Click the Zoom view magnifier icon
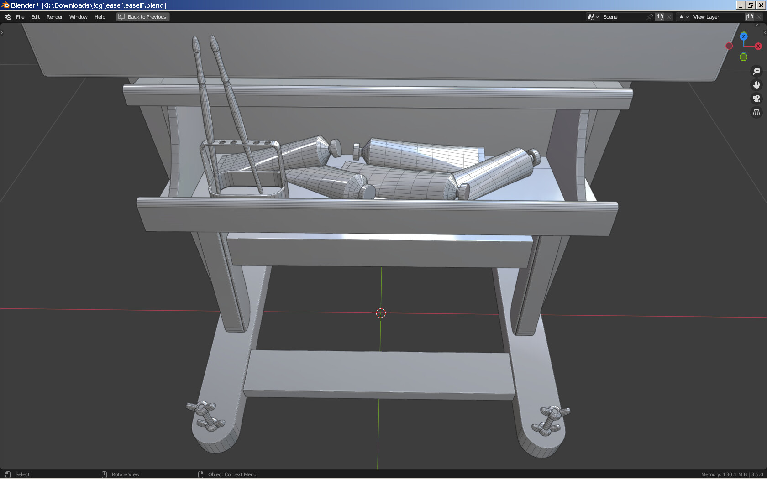The width and height of the screenshot is (767, 479). point(756,71)
